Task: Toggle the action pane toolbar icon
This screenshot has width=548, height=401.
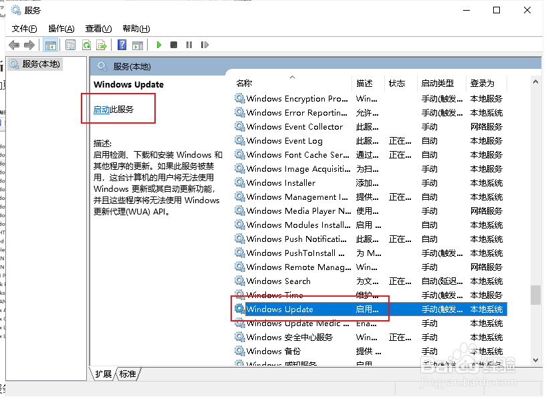Action: point(138,45)
